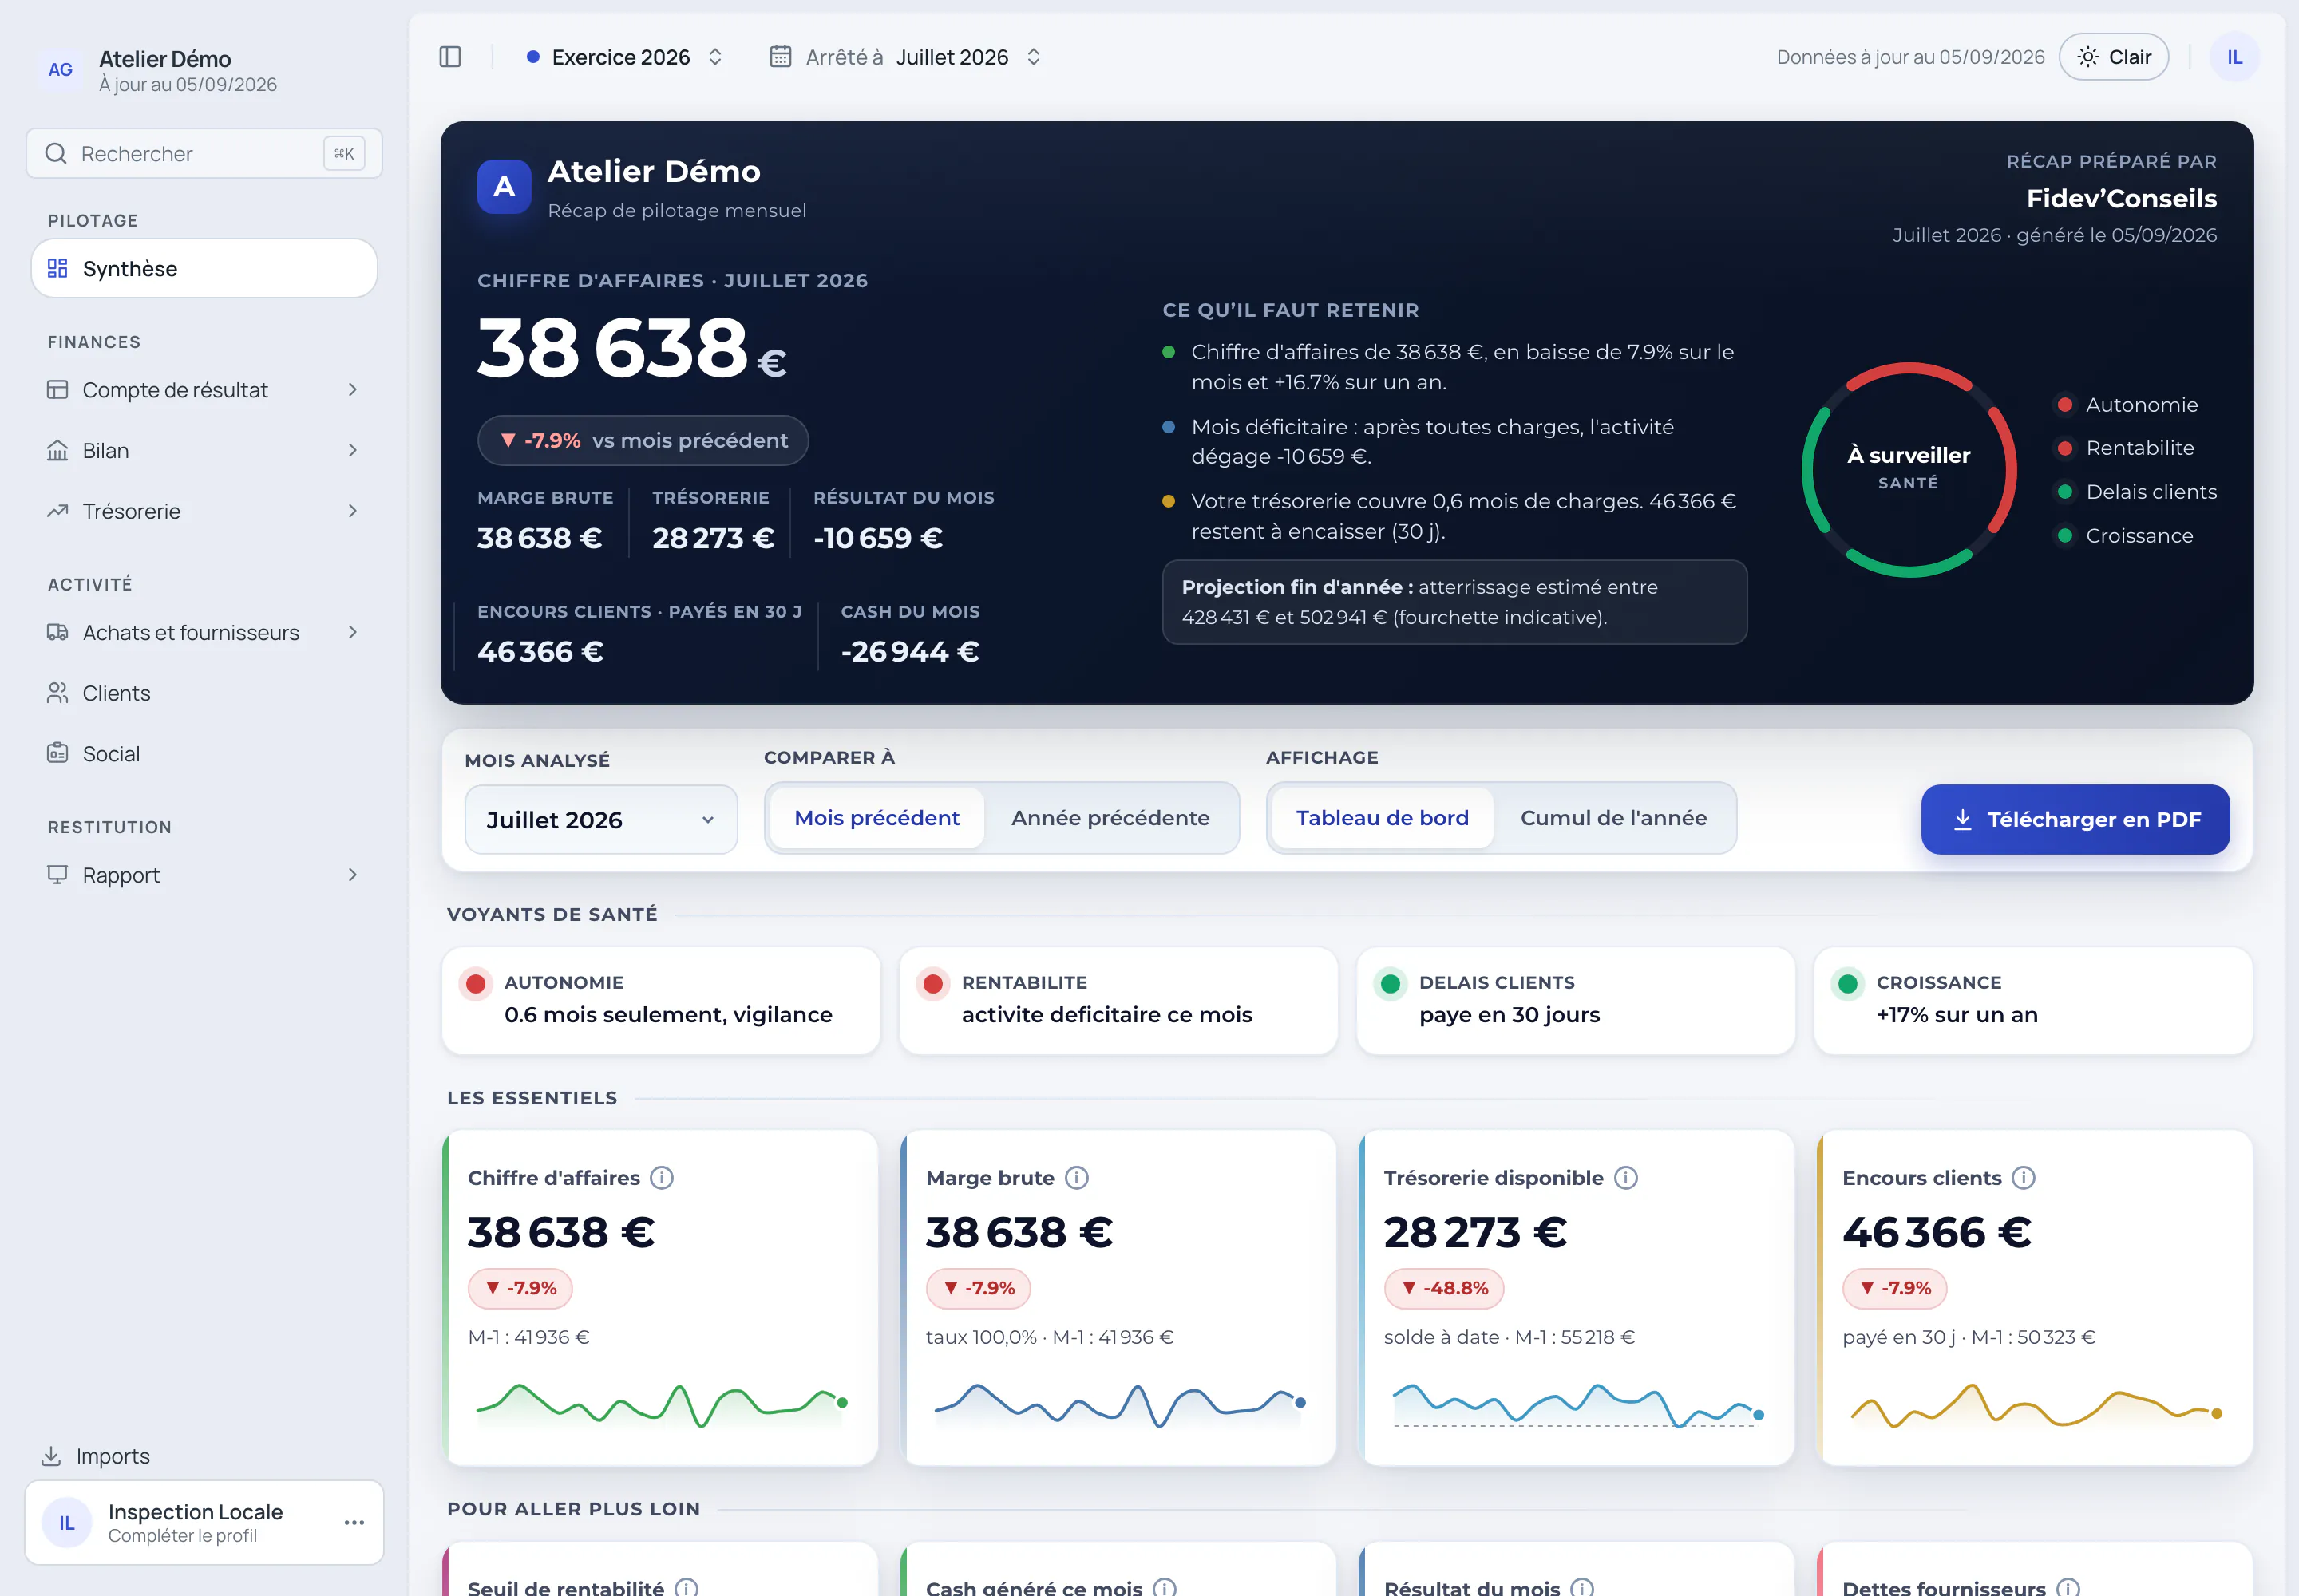Toggle the Clair theme switch
This screenshot has width=2299, height=1596.
[2113, 57]
